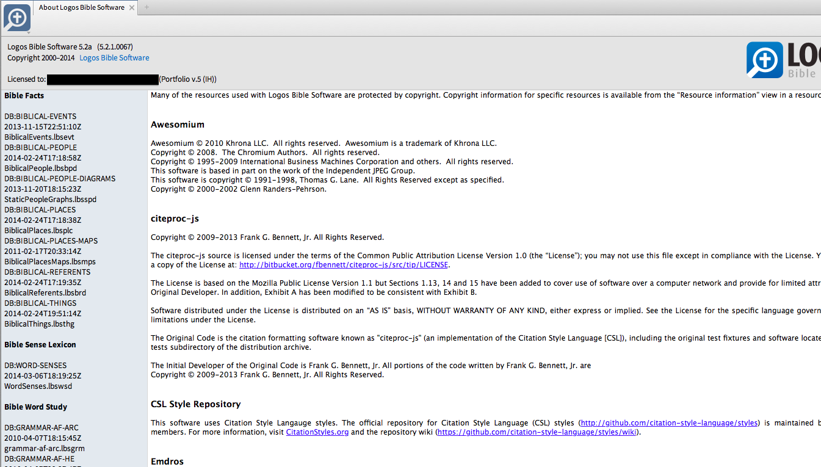821x467 pixels.
Task: Click timestamp 2010-04-07T18:15:45Z
Action: 43,438
